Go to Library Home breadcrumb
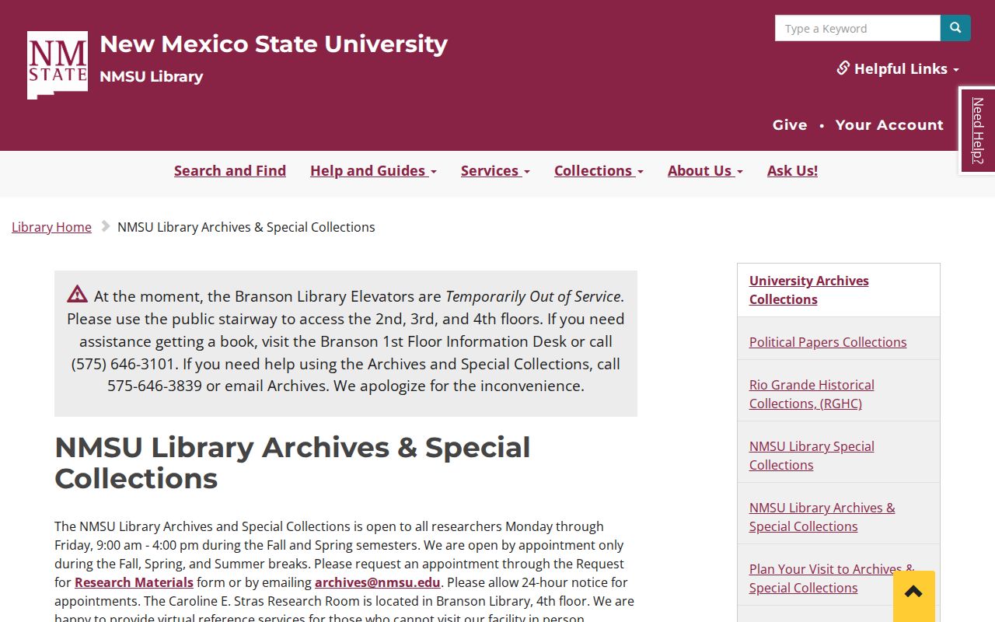This screenshot has height=622, width=995. [x=51, y=227]
